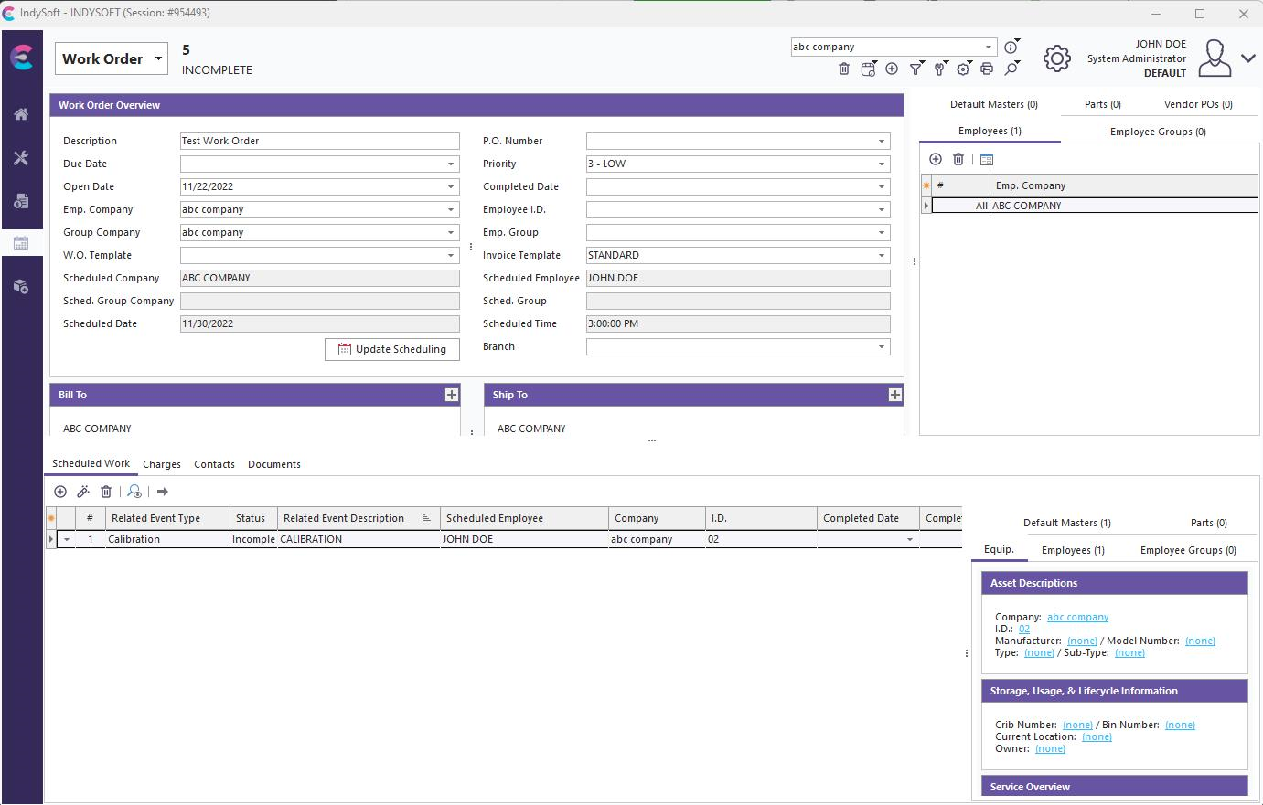
Task: Click the trash icon in the top toolbar
Action: coord(844,69)
